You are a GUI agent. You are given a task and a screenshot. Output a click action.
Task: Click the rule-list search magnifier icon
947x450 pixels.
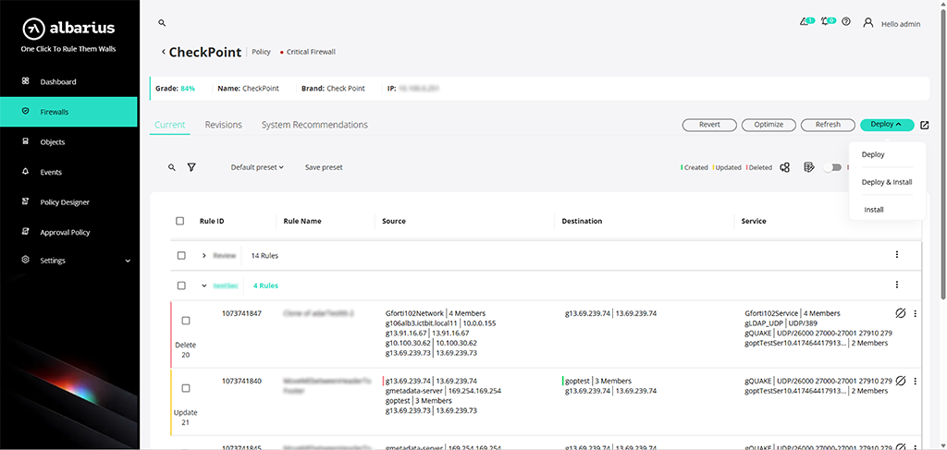point(172,167)
